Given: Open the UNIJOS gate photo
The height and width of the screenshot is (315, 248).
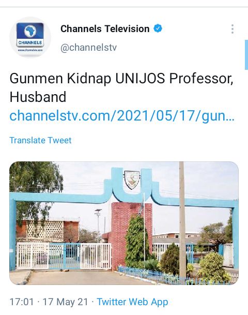Looking at the screenshot, I should coord(124,223).
